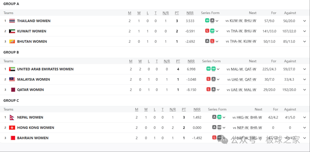Click Qatar Women's red L form badge

point(208,89)
